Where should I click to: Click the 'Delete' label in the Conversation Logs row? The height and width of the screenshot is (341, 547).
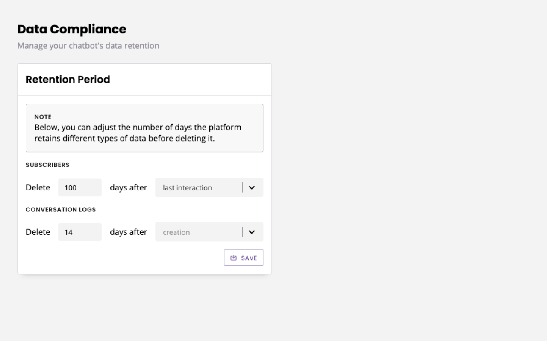[x=38, y=232]
